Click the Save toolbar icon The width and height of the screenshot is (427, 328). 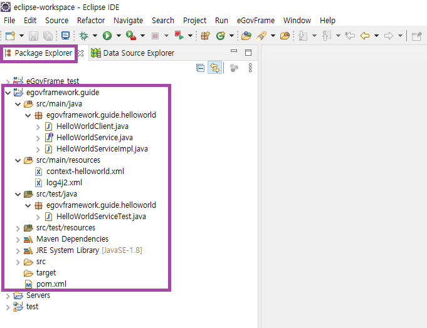click(33, 36)
